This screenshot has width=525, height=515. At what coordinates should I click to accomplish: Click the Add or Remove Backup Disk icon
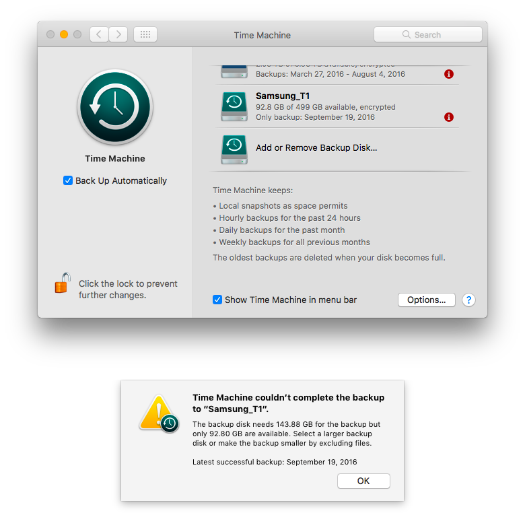pos(234,149)
